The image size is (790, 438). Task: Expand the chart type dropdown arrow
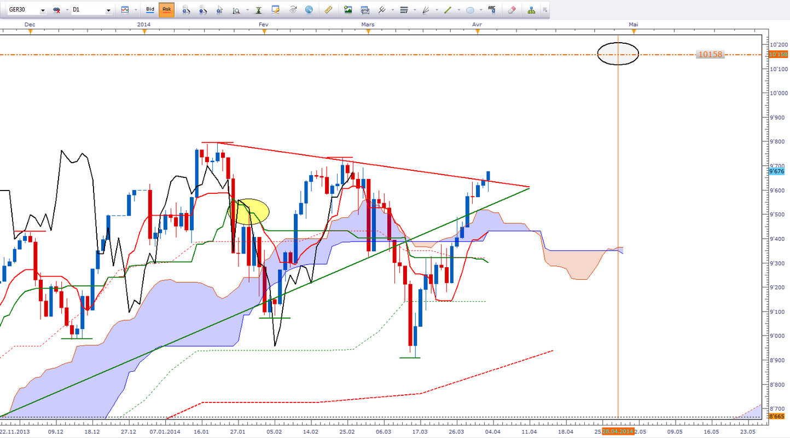tap(136, 10)
